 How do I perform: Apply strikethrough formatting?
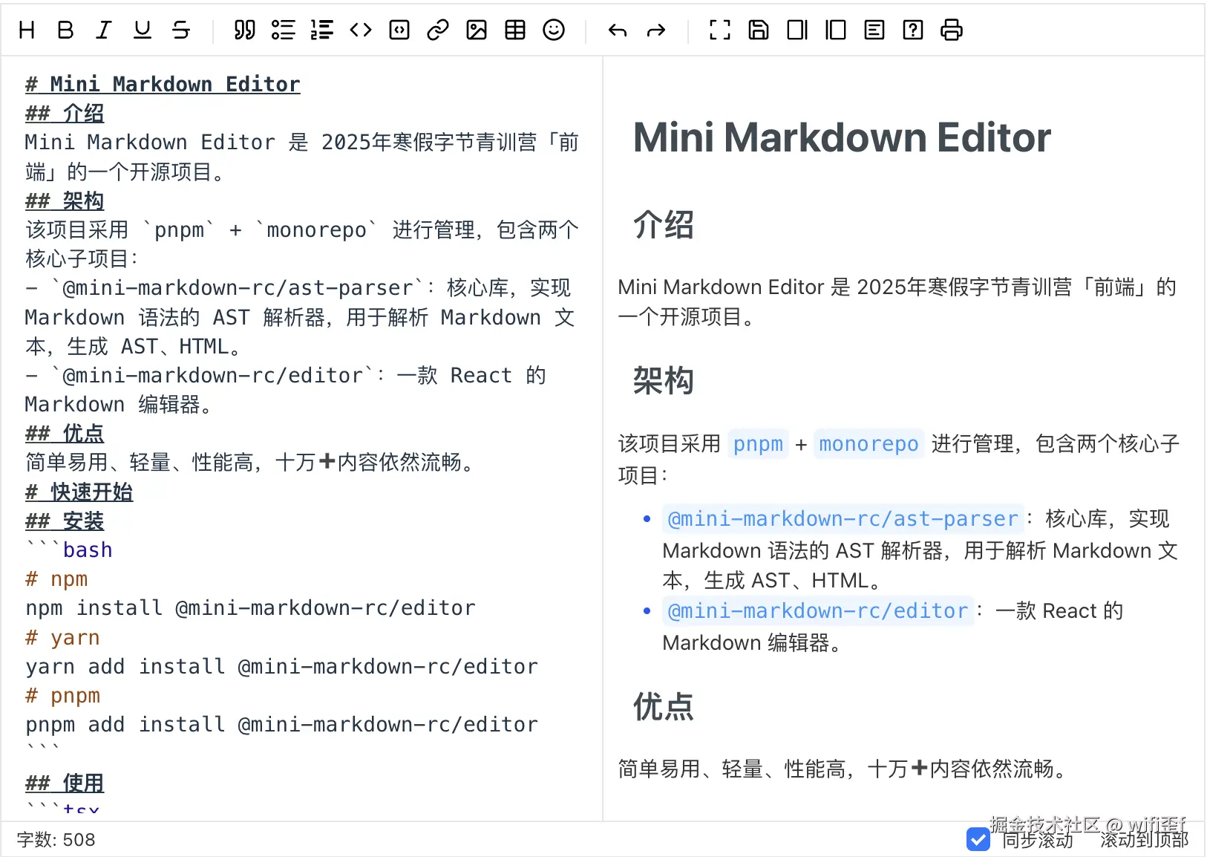coord(181,30)
